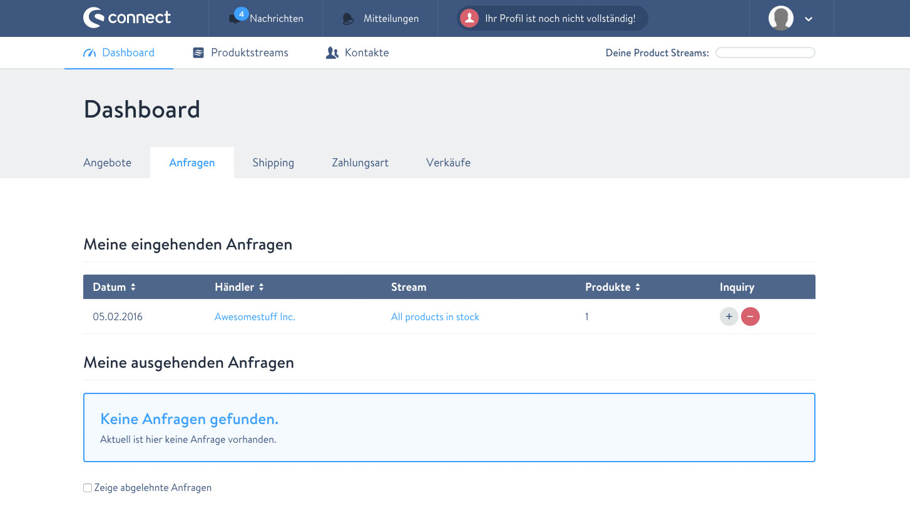Open the Verkäufe tab
The width and height of the screenshot is (910, 506).
(448, 163)
